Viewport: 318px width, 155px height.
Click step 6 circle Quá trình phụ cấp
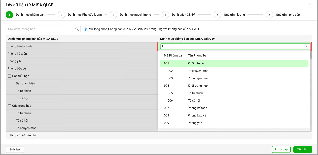coord(269,15)
